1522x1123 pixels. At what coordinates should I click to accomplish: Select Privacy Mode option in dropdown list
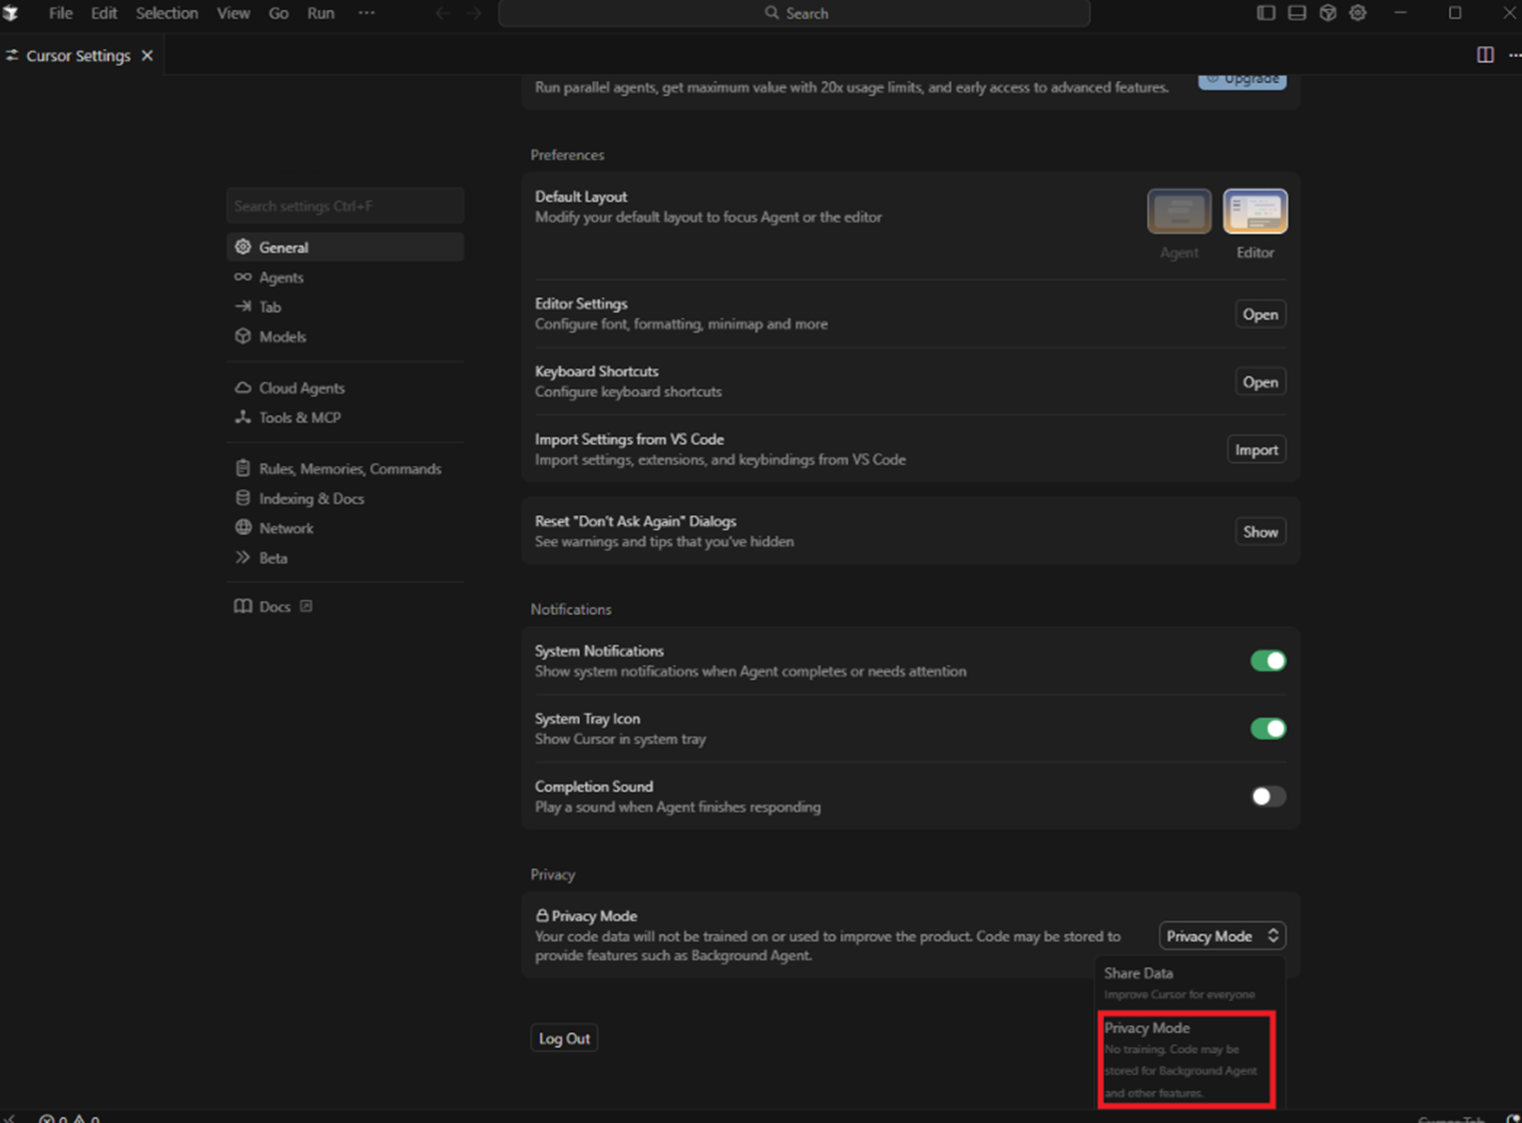[1187, 1059]
